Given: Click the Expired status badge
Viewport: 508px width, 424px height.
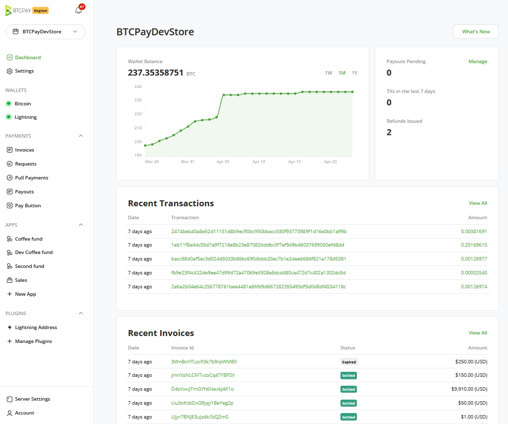Looking at the screenshot, I should 348,362.
